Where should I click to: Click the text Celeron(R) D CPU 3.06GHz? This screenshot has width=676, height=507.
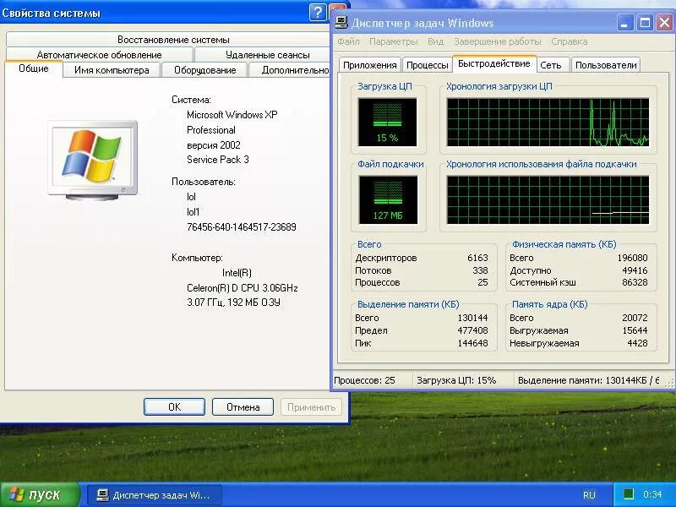pos(243,288)
